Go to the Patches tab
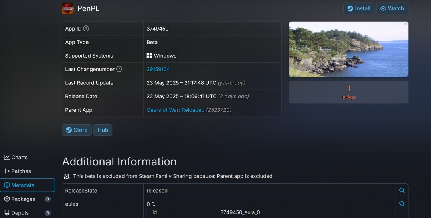This screenshot has width=431, height=218. [18, 171]
